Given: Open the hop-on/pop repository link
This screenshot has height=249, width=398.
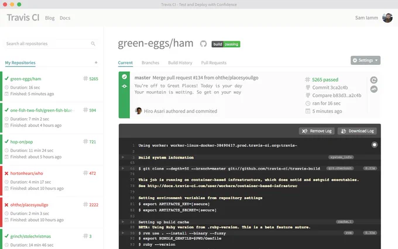Looking at the screenshot, I should 22,141.
